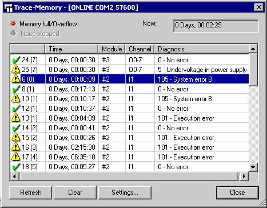
Task: Click the Module column header
Action: (111, 49)
